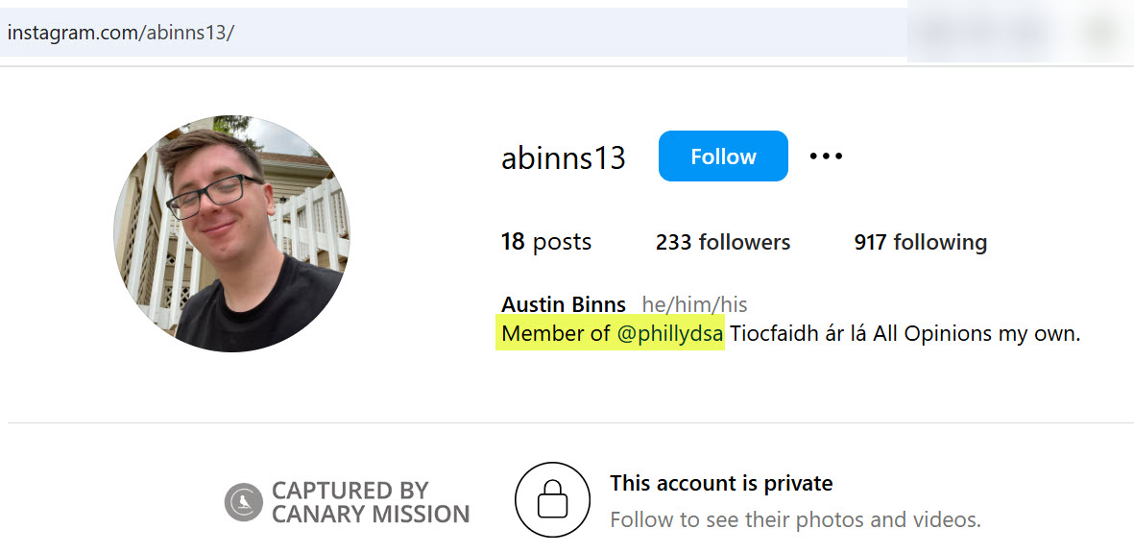The image size is (1134, 553).
Task: Click "Follow to see their photos and videos"
Action: coord(795,520)
